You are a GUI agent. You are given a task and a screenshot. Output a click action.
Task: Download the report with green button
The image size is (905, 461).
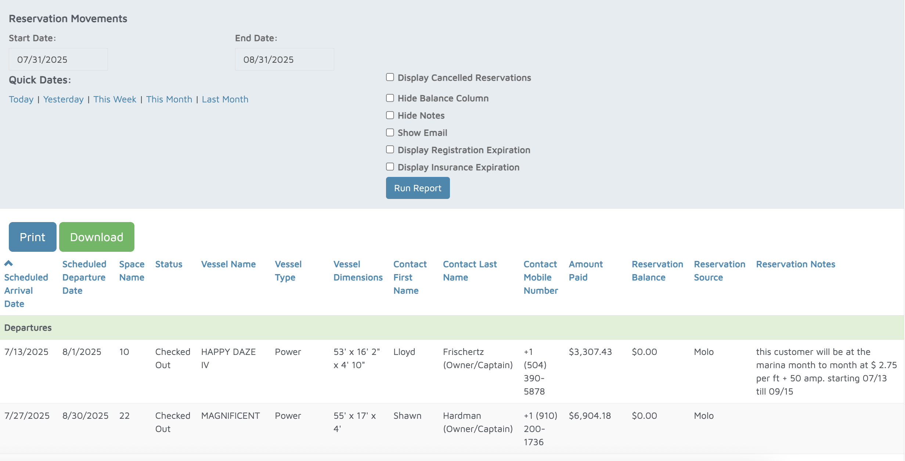click(x=97, y=237)
